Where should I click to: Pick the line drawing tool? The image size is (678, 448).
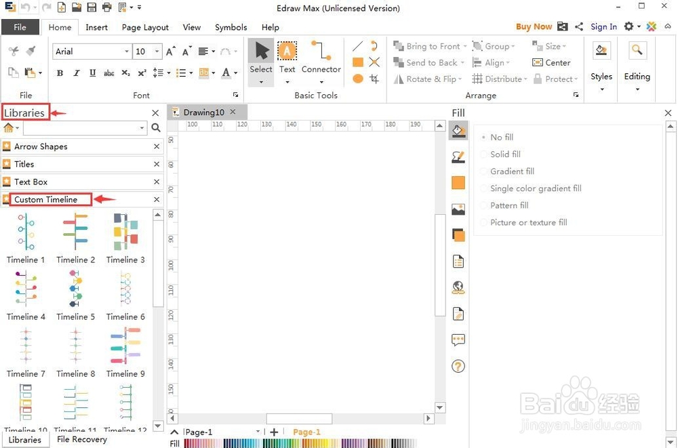(357, 46)
